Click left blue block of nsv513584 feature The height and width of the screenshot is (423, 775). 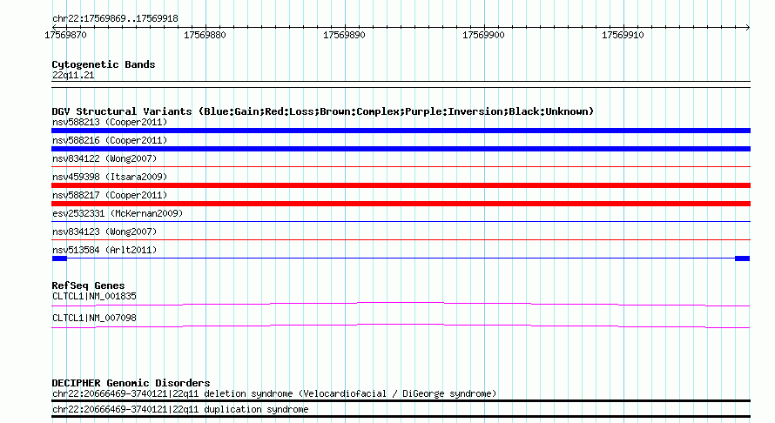pyautogui.click(x=59, y=258)
